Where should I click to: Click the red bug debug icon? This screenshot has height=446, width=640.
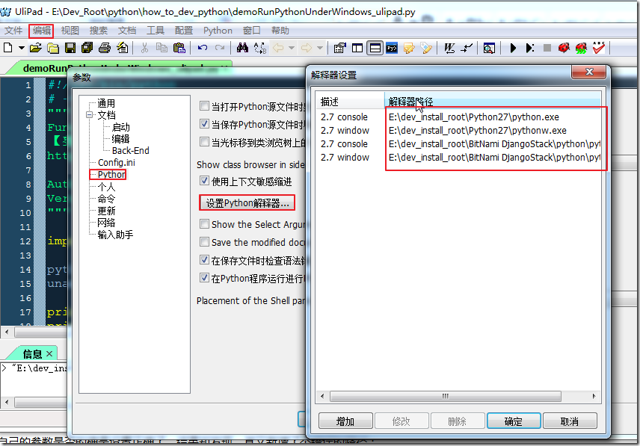tap(564, 48)
